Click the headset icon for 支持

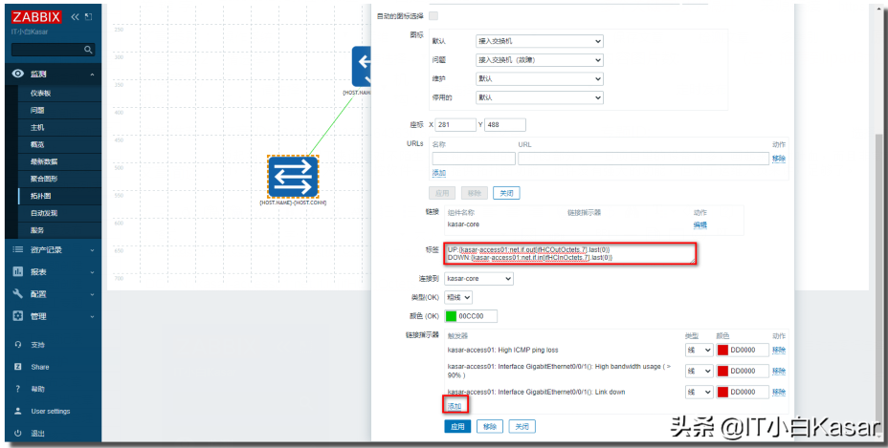pos(18,345)
